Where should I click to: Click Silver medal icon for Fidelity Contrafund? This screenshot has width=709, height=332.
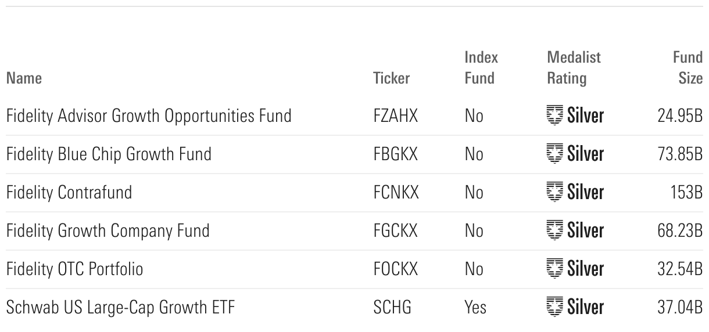point(554,193)
